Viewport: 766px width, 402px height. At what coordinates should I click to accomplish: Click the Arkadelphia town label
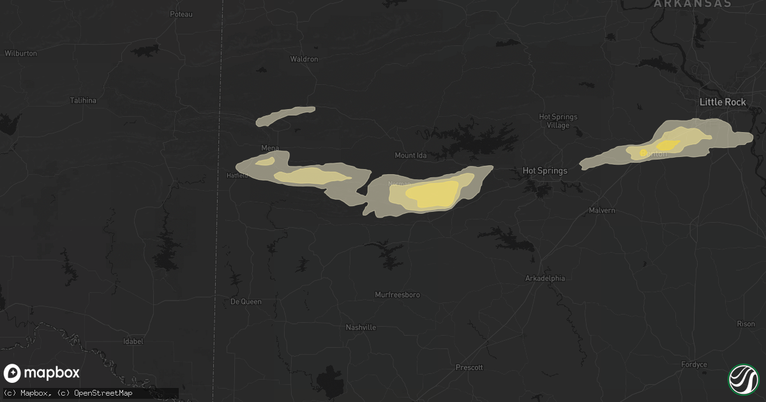[545, 278]
